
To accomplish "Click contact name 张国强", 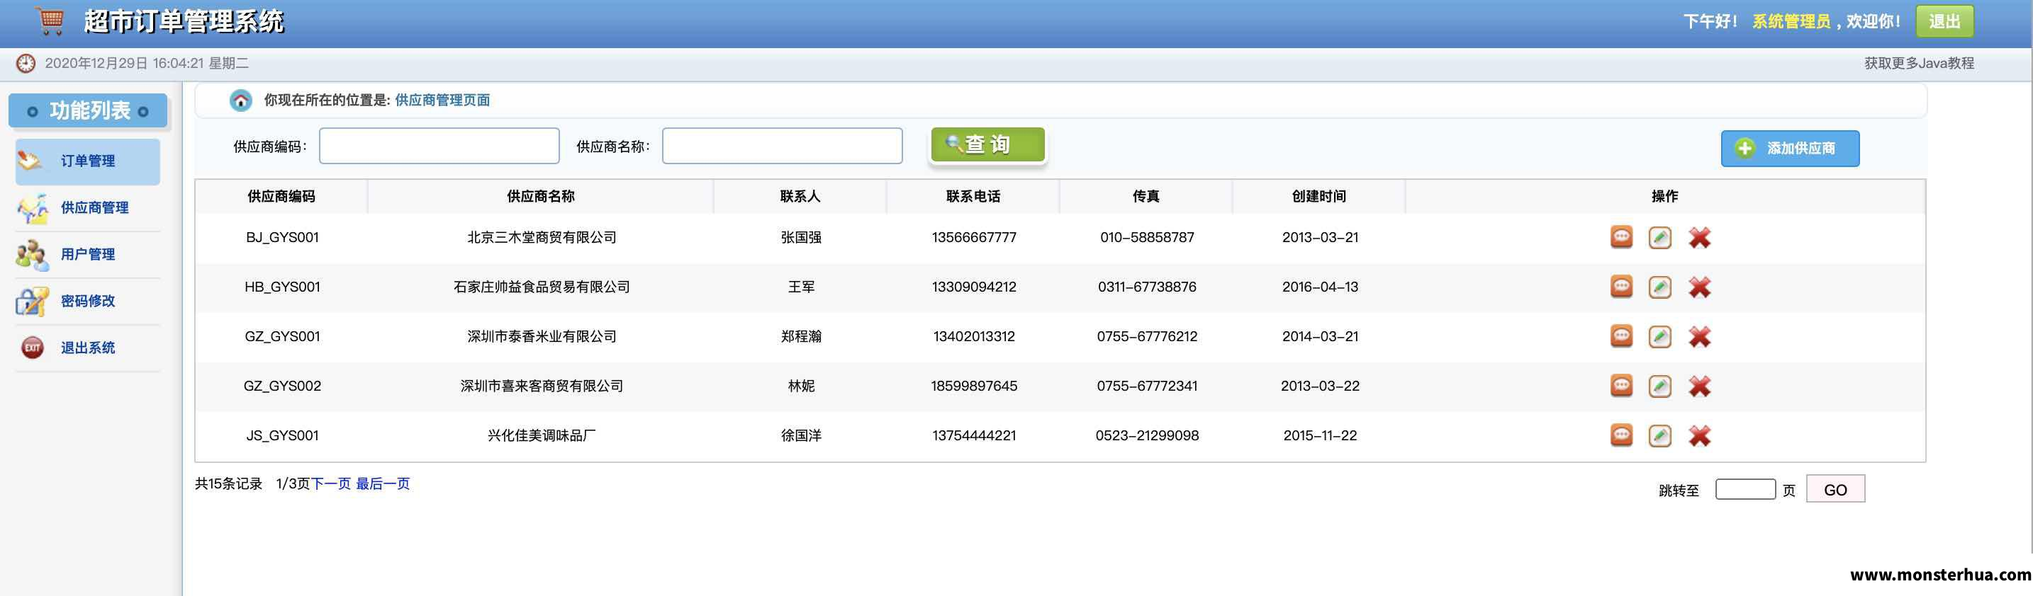I will (801, 237).
